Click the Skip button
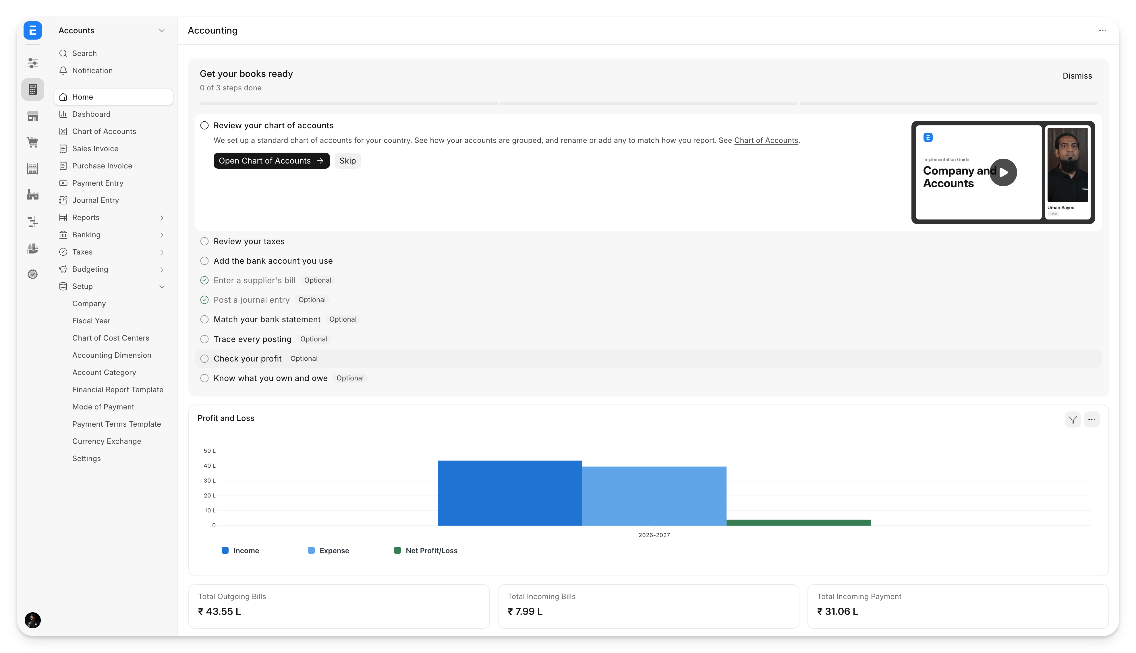The width and height of the screenshot is (1136, 653). (x=347, y=161)
